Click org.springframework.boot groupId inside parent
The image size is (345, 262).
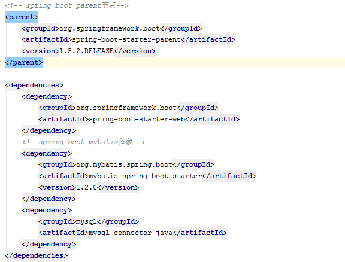[110, 28]
